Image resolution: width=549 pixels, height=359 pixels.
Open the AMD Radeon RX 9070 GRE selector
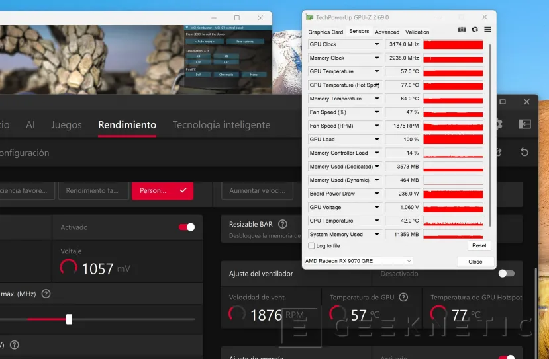pos(358,261)
